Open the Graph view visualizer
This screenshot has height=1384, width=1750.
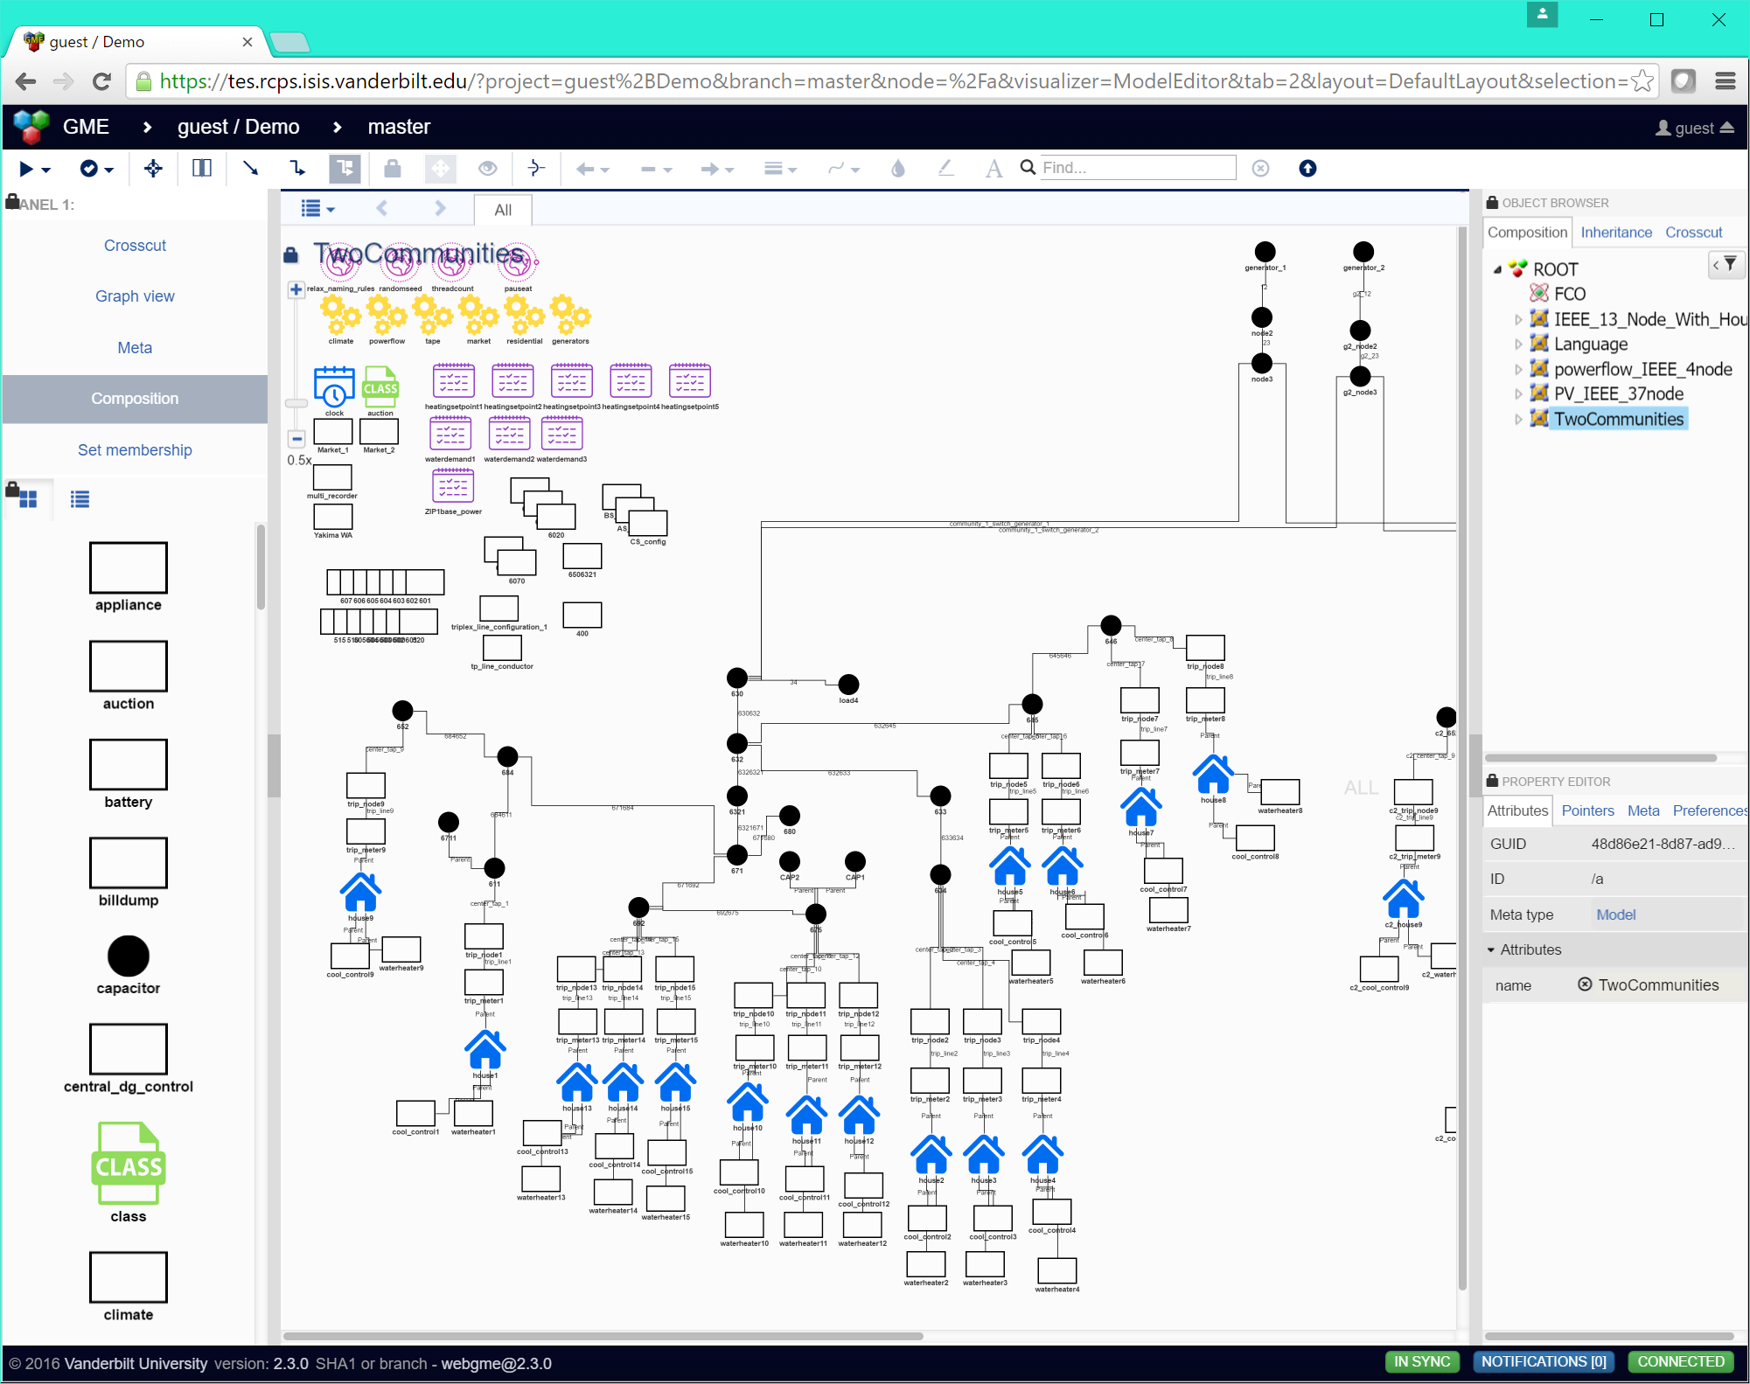click(135, 296)
